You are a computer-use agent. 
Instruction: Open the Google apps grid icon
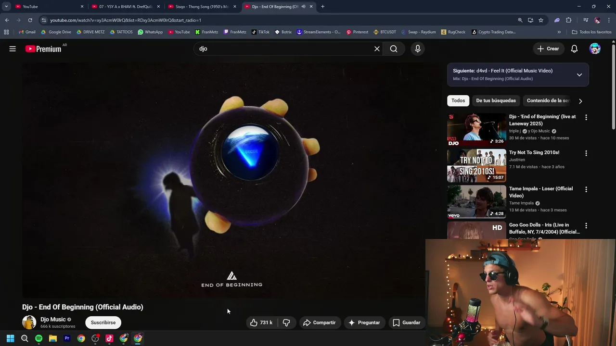[x=6, y=32]
